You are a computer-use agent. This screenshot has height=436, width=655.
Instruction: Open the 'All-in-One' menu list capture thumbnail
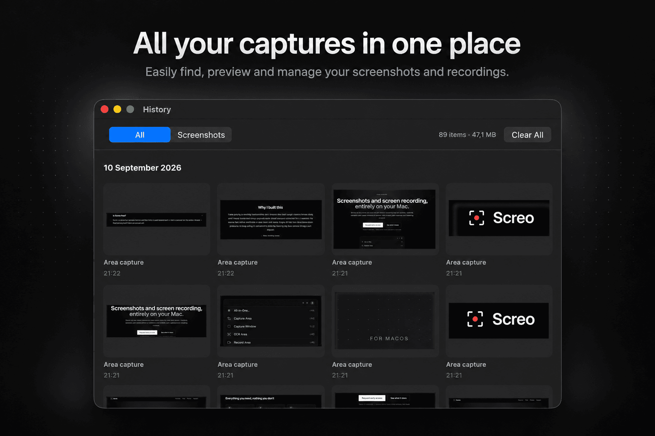coord(271,321)
